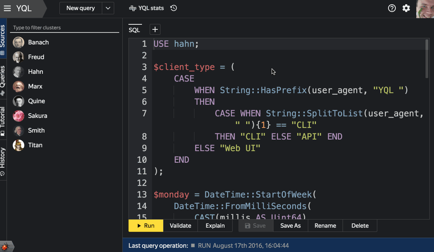Open the user profile avatar
Screen dimensions: 434x252
tap(425, 9)
